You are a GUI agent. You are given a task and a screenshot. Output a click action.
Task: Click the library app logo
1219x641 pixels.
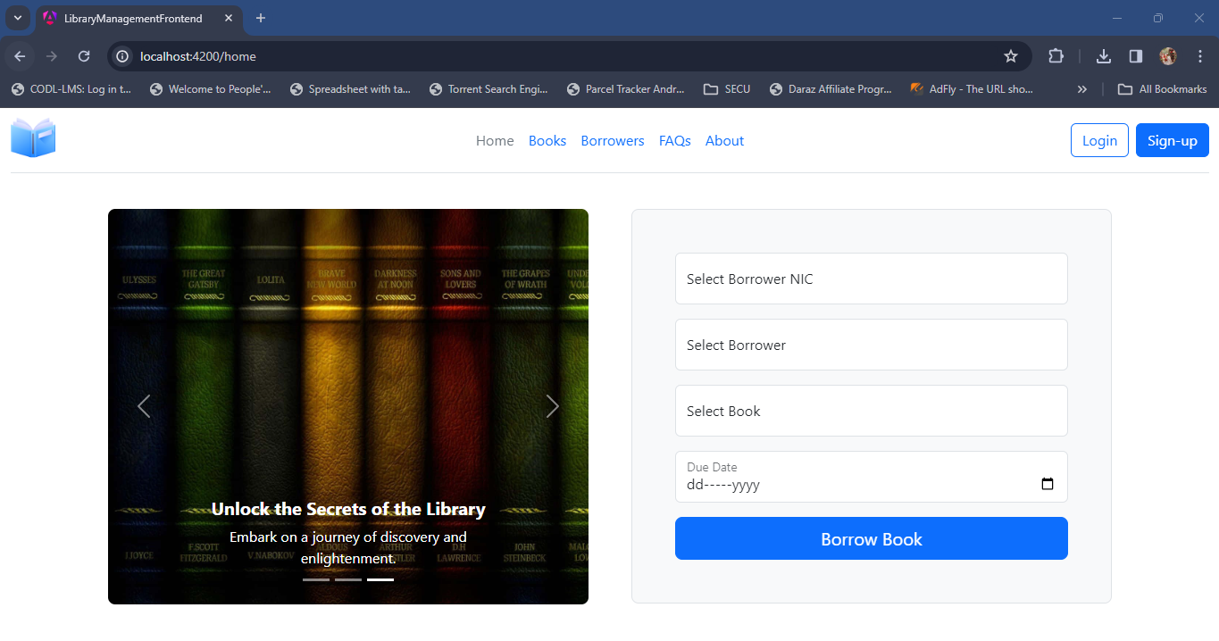tap(32, 137)
